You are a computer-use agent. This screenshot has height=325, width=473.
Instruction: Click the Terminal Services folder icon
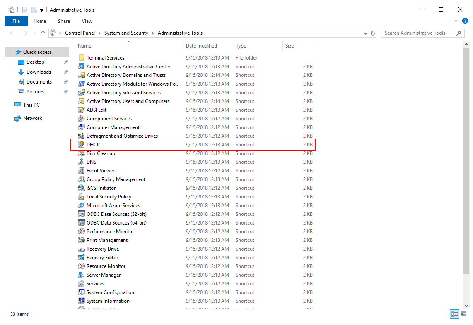tap(81, 58)
